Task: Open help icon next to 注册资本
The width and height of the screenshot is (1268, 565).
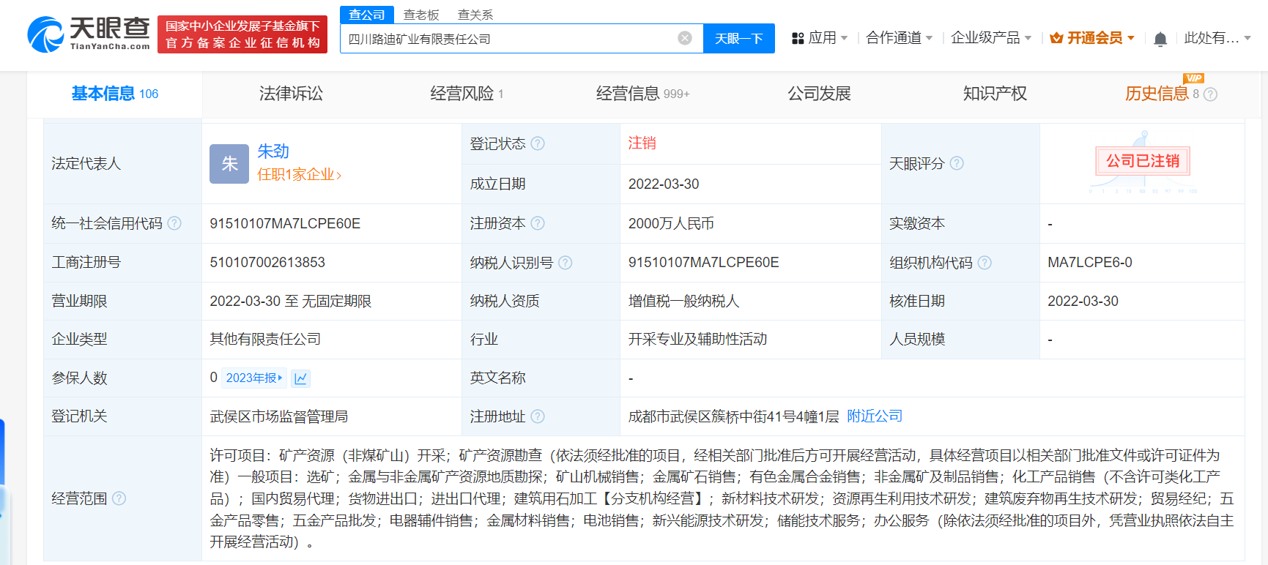Action: point(538,223)
